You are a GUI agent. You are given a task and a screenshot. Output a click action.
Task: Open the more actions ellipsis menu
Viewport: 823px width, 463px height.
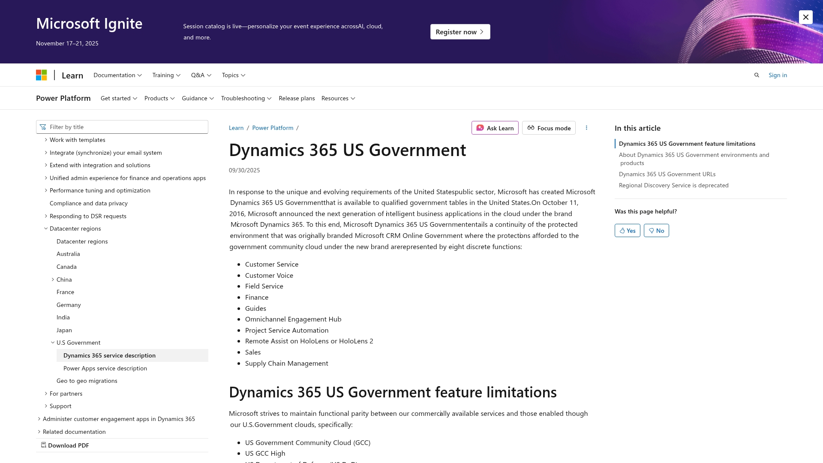click(586, 127)
